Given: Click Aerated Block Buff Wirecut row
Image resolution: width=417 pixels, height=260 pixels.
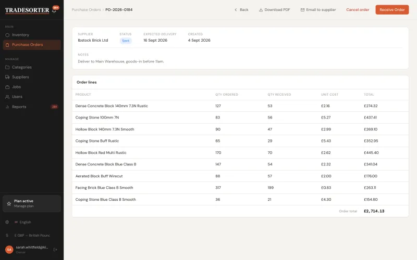Looking at the screenshot, I should pyautogui.click(x=240, y=176).
